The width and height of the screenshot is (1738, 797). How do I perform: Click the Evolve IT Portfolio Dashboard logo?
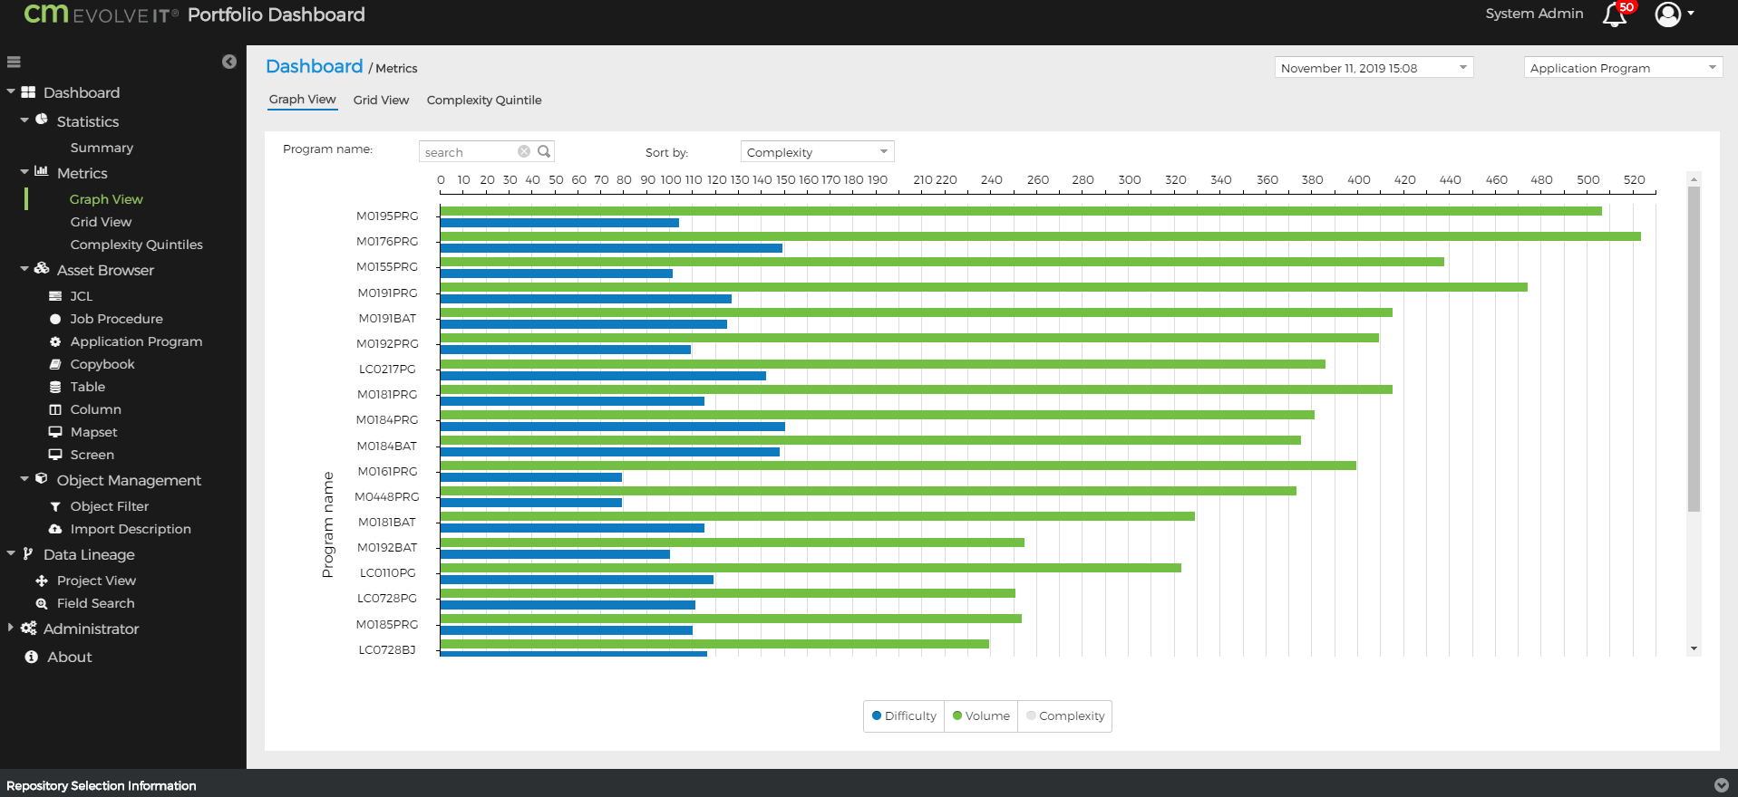click(x=194, y=14)
